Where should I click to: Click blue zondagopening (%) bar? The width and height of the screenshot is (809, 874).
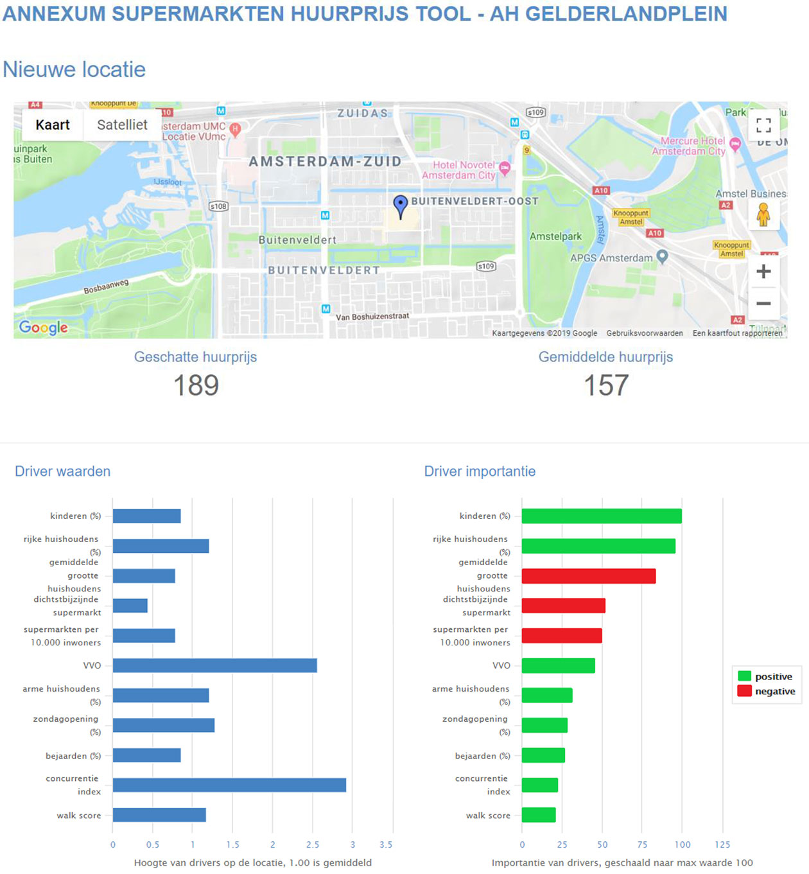tap(164, 725)
